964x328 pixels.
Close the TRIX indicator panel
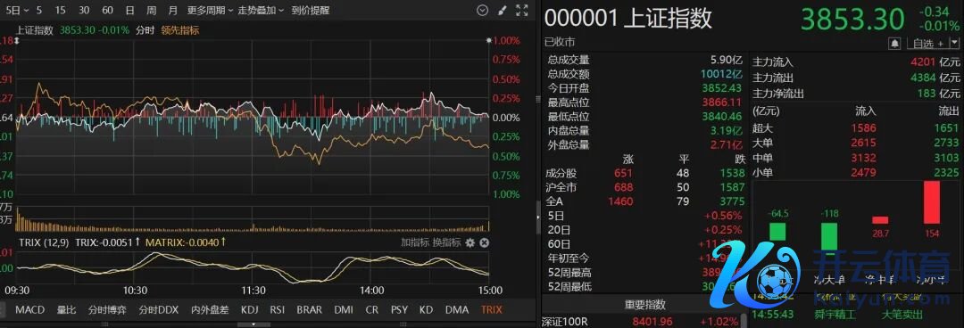pos(484,242)
